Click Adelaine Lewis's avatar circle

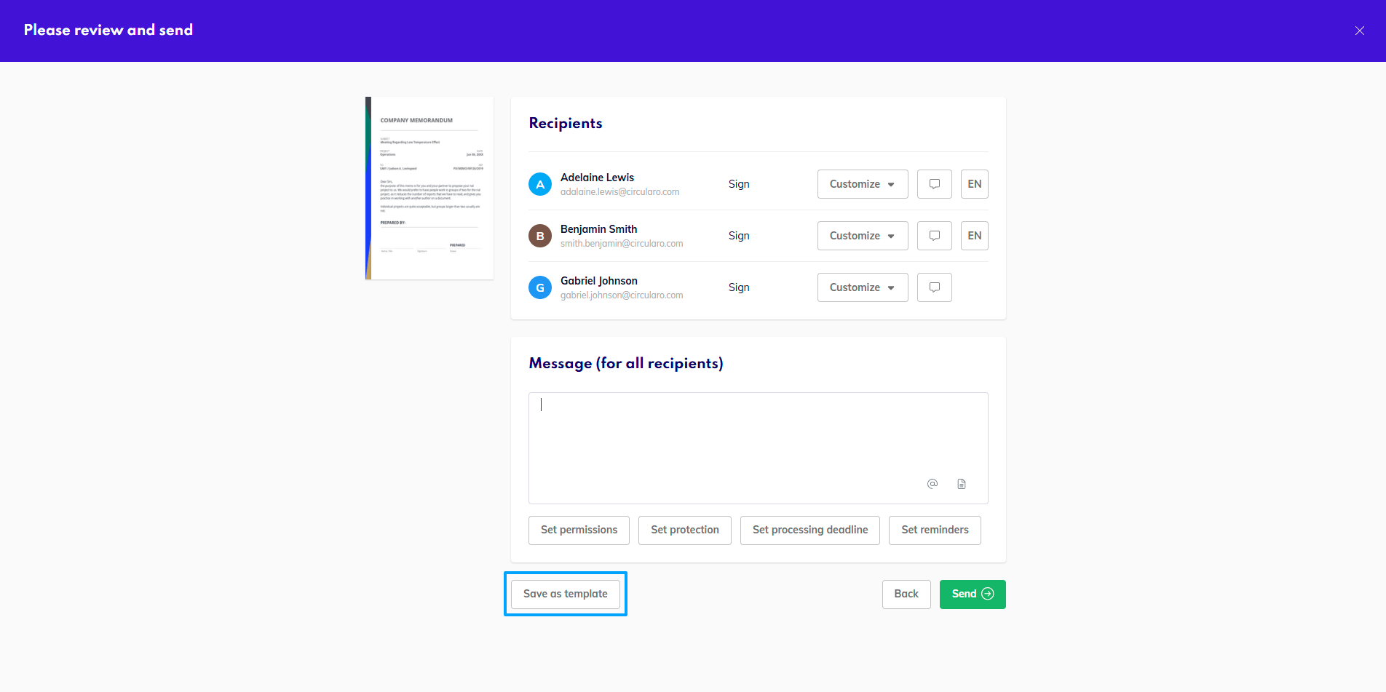[539, 183]
